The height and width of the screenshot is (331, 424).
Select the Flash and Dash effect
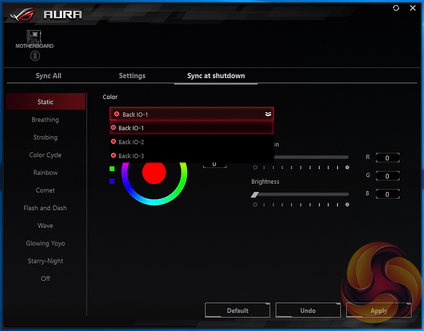(x=45, y=208)
